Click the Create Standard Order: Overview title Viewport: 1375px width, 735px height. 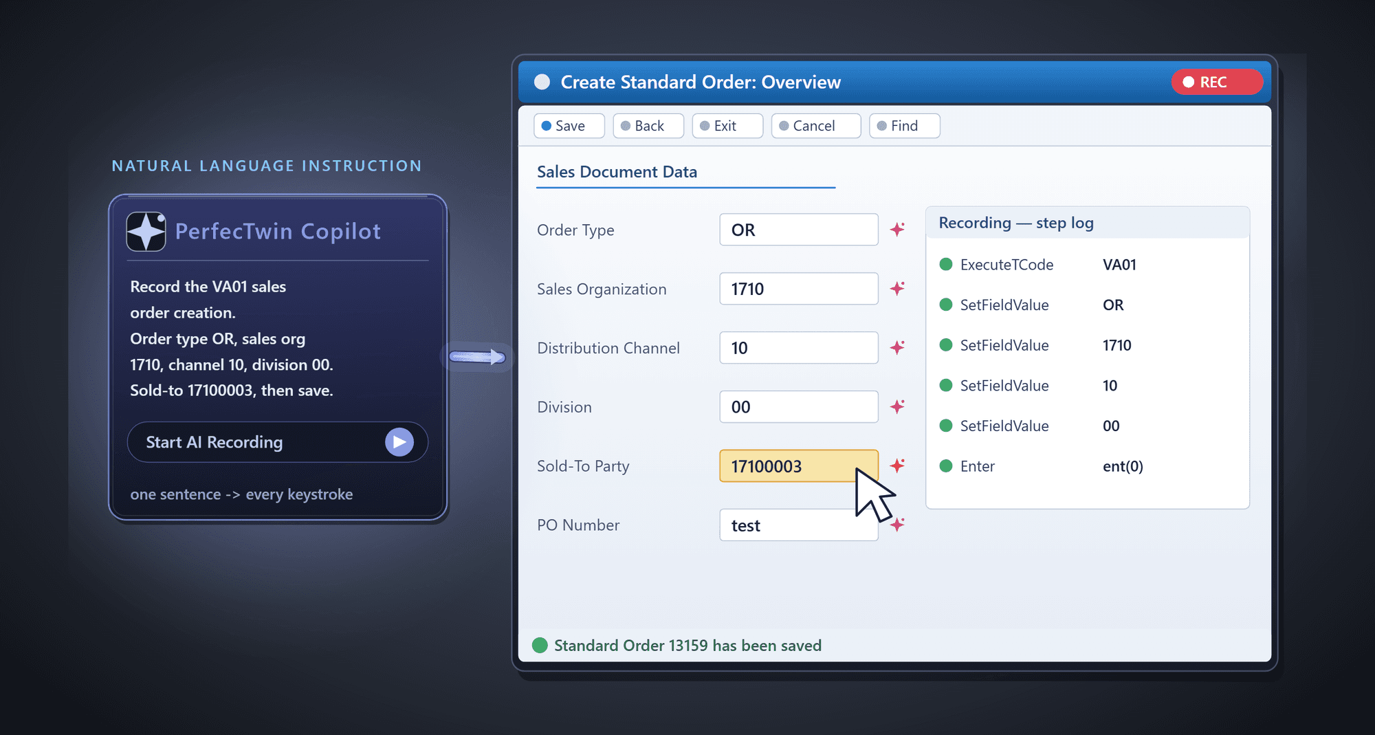[701, 82]
